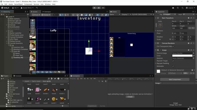The width and height of the screenshot is (197, 110).
Task: Lock the Inspector panel
Action: pyautogui.click(x=193, y=12)
